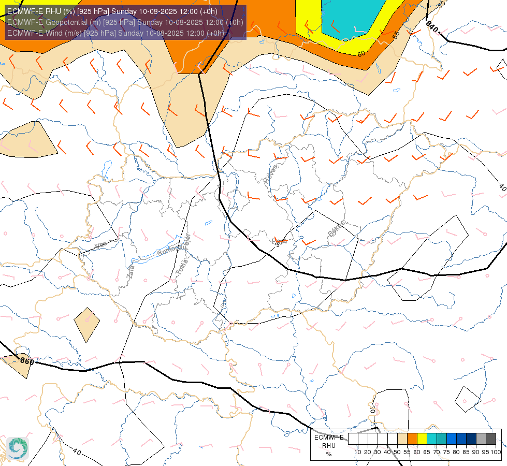Click the legend tick label 65
This screenshot has height=466, width=507.
point(427,452)
